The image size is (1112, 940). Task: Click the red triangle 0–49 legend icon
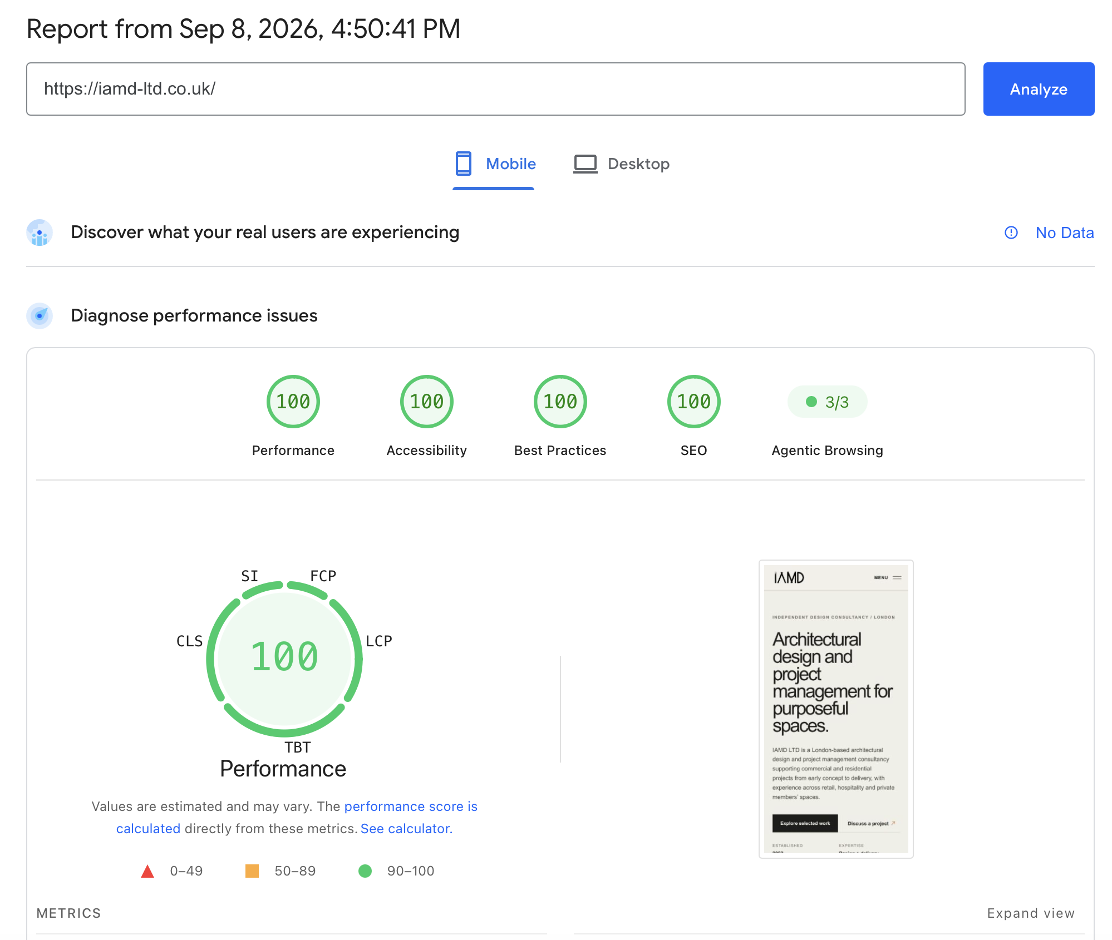[x=147, y=871]
